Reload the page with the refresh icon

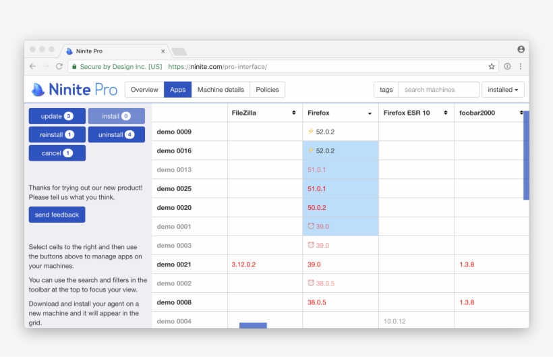[x=59, y=66]
